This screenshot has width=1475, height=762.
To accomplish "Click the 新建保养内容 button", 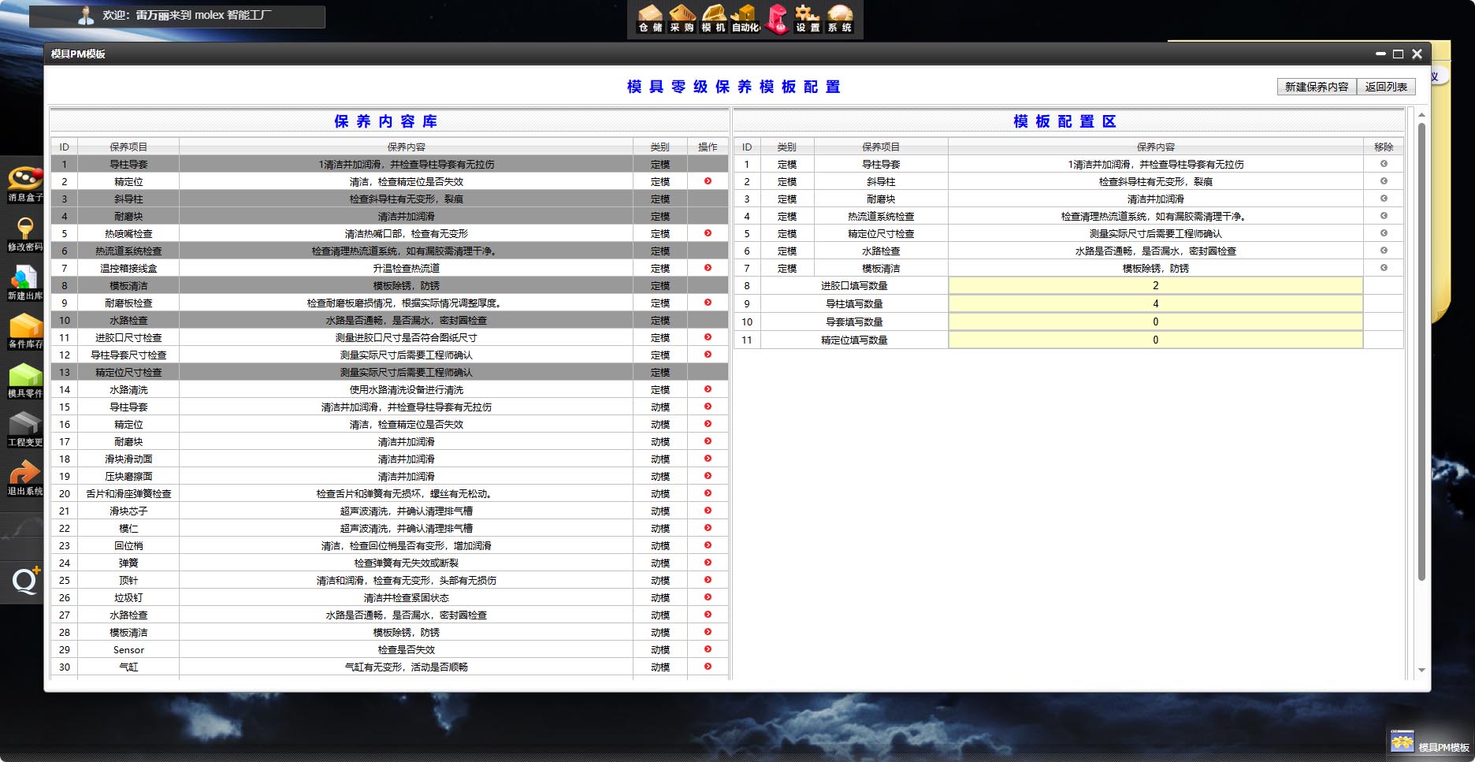I will pyautogui.click(x=1316, y=87).
